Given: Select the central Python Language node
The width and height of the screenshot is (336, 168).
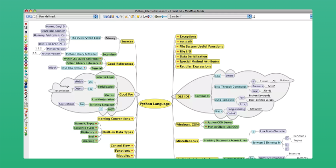Looking at the screenshot, I should point(155,104).
